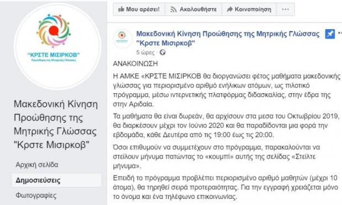Click the thumbs-up icon on Μου αρέσει
This screenshot has width=342, height=205.
(121, 9)
